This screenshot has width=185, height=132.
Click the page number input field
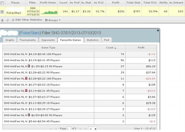click(x=69, y=129)
